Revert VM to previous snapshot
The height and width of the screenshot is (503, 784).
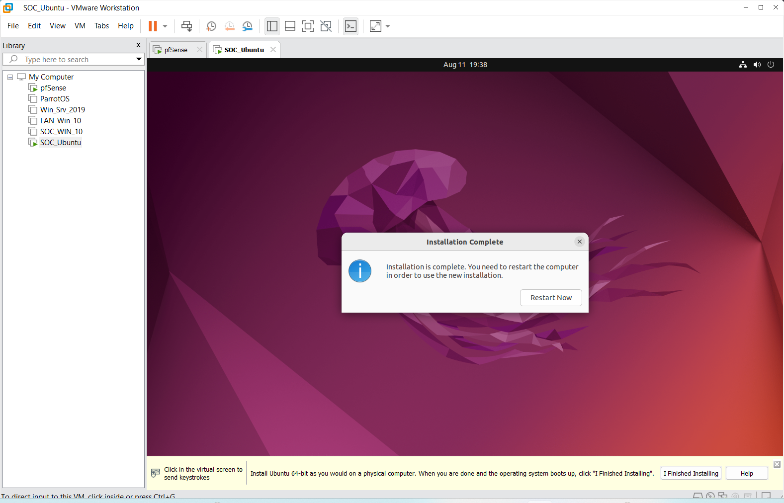[229, 26]
